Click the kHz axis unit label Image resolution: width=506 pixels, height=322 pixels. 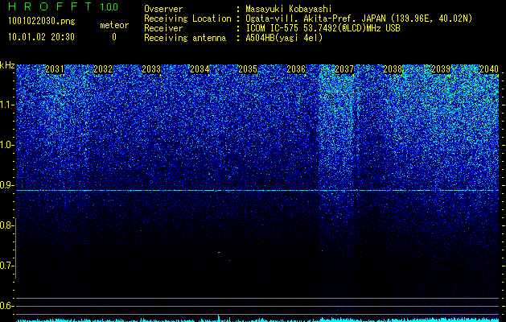[7, 65]
